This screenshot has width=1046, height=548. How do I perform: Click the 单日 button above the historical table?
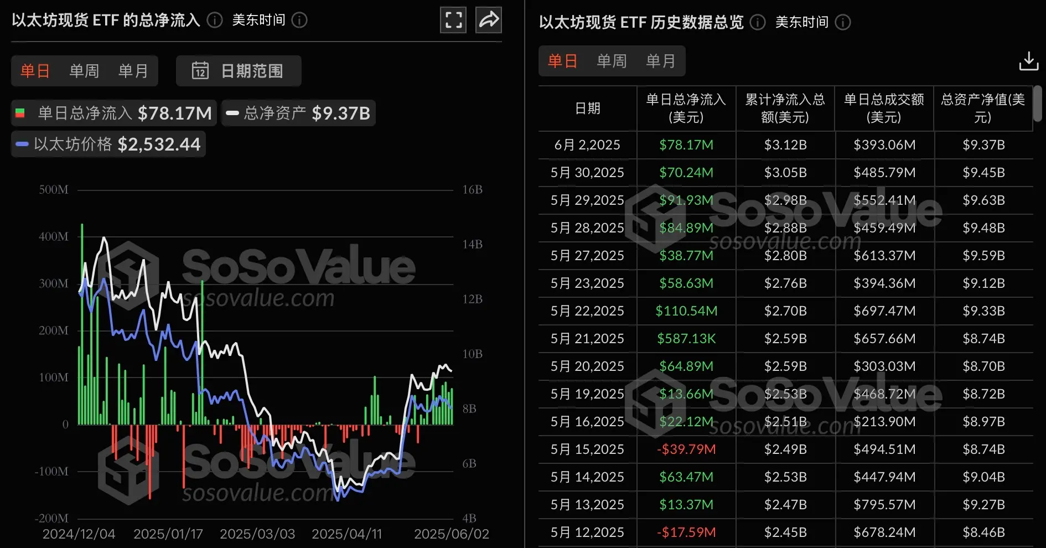(562, 61)
